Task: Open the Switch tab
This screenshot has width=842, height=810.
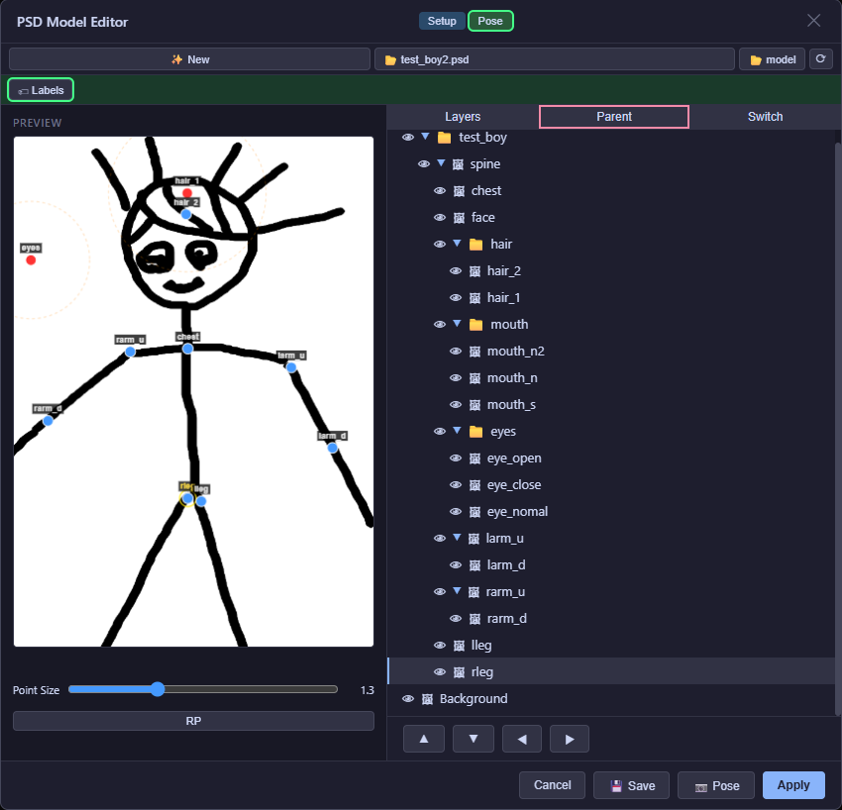Action: click(765, 117)
